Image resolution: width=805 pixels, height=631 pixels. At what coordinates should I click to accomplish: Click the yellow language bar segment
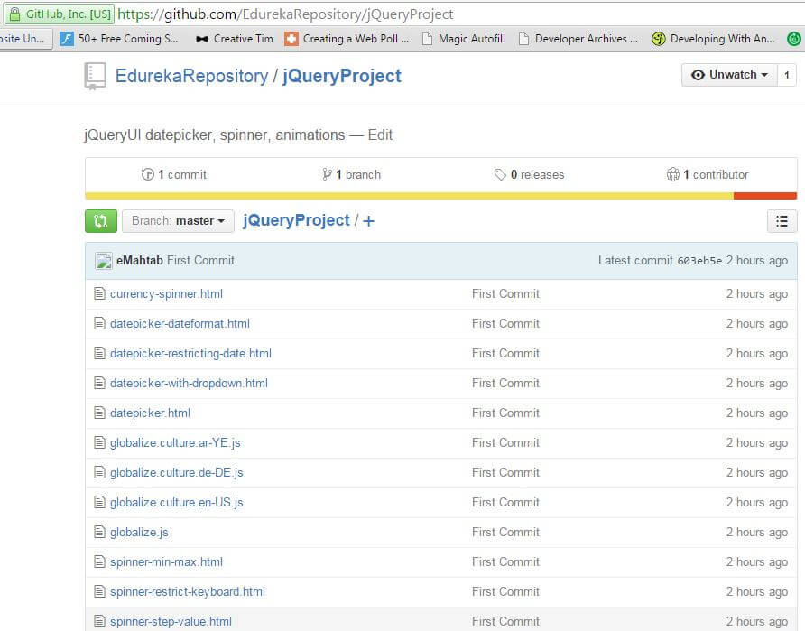[409, 196]
